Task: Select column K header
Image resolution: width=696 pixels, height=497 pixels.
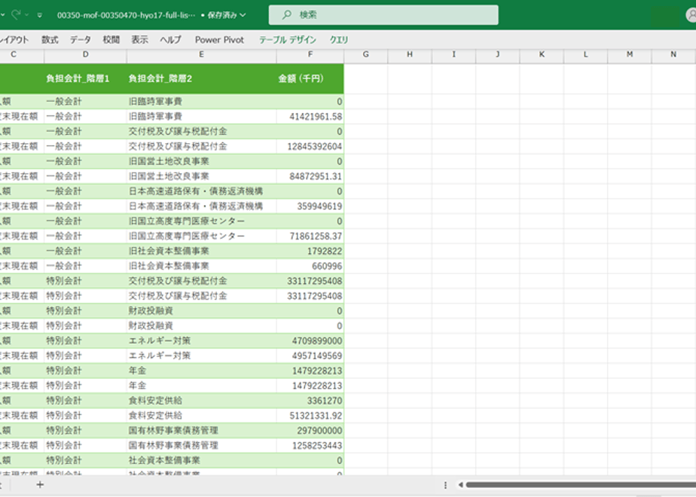Action: coord(542,54)
